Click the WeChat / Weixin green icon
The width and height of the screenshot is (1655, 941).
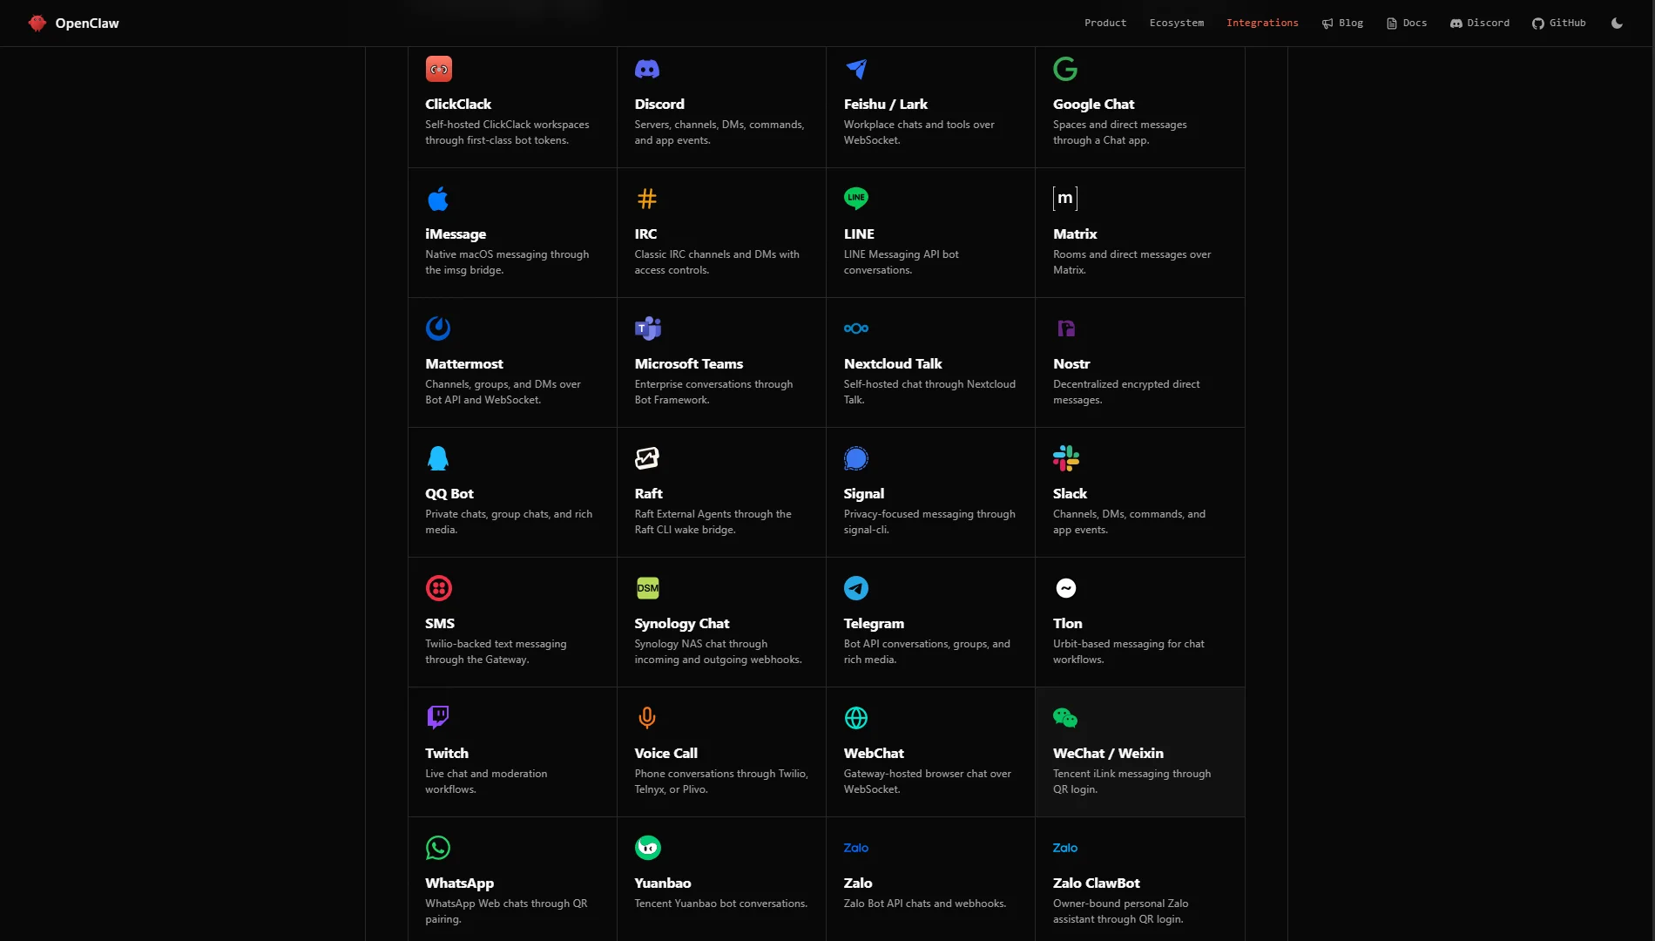pyautogui.click(x=1065, y=718)
